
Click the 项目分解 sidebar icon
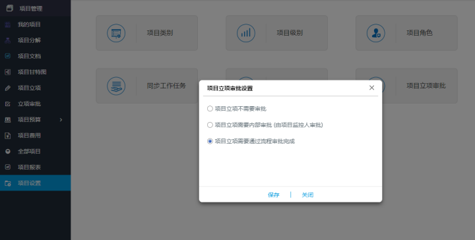(8, 40)
